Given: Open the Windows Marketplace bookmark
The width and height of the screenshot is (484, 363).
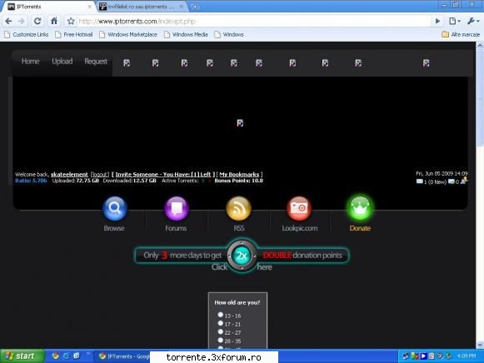Looking at the screenshot, I should [x=128, y=34].
